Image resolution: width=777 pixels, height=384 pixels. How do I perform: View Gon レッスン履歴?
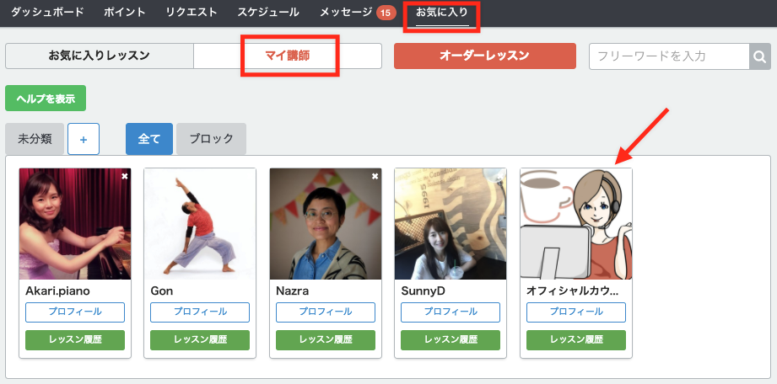[200, 340]
